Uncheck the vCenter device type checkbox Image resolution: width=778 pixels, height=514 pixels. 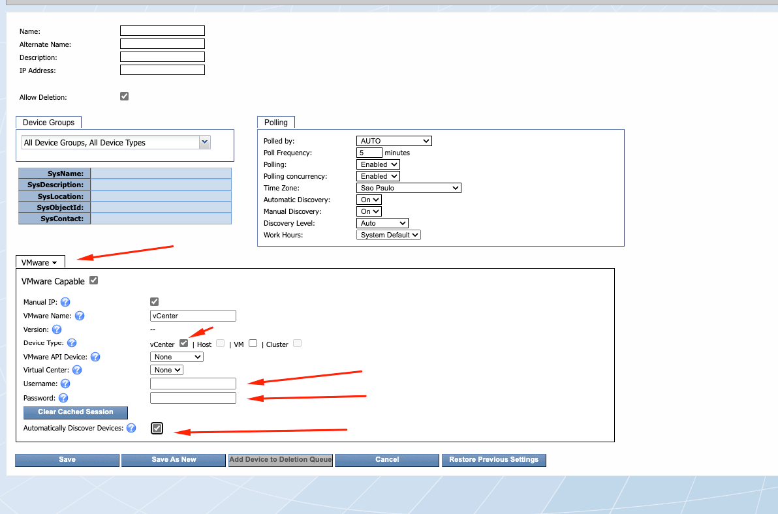(183, 343)
